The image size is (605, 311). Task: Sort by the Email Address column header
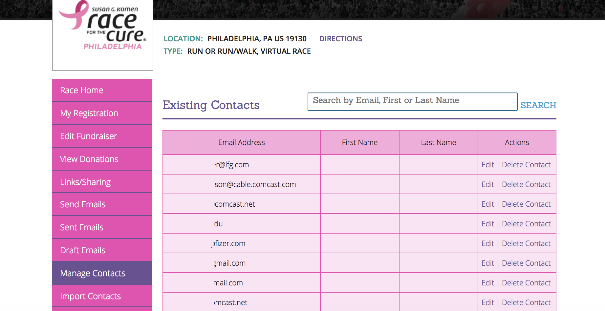point(241,142)
